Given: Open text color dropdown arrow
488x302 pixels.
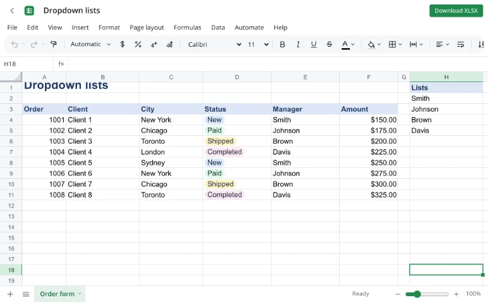Looking at the screenshot, I should click(x=353, y=44).
